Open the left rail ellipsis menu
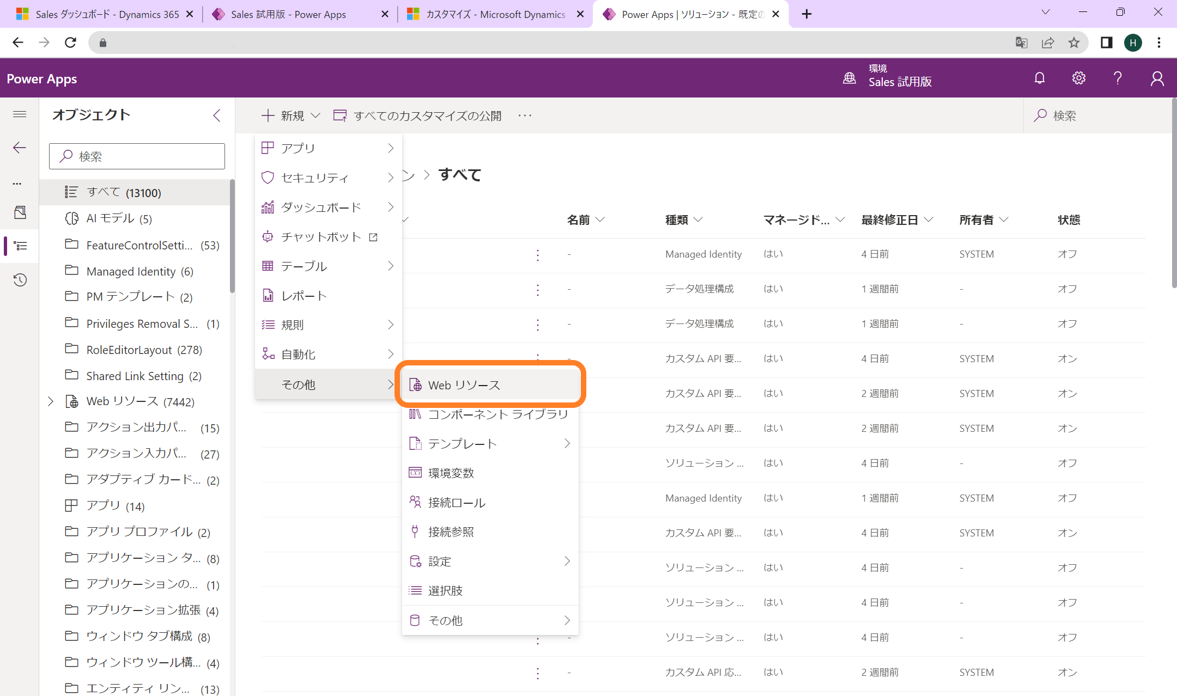 click(x=17, y=184)
